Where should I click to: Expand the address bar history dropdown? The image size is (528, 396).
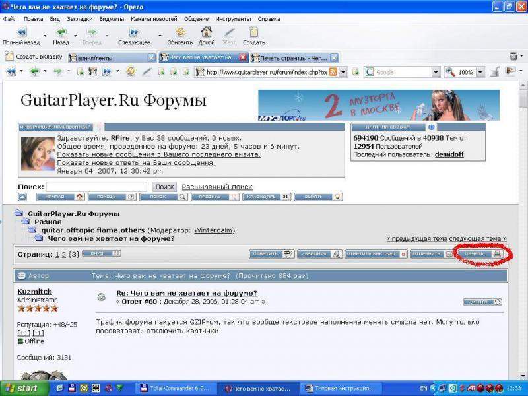point(343,72)
